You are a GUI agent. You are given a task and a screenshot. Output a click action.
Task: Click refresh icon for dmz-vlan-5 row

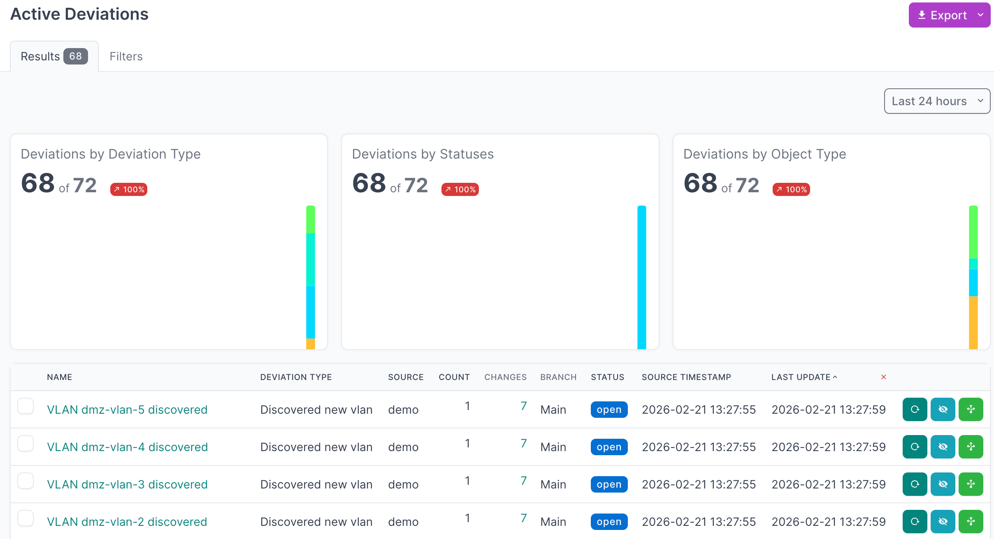[x=915, y=409]
